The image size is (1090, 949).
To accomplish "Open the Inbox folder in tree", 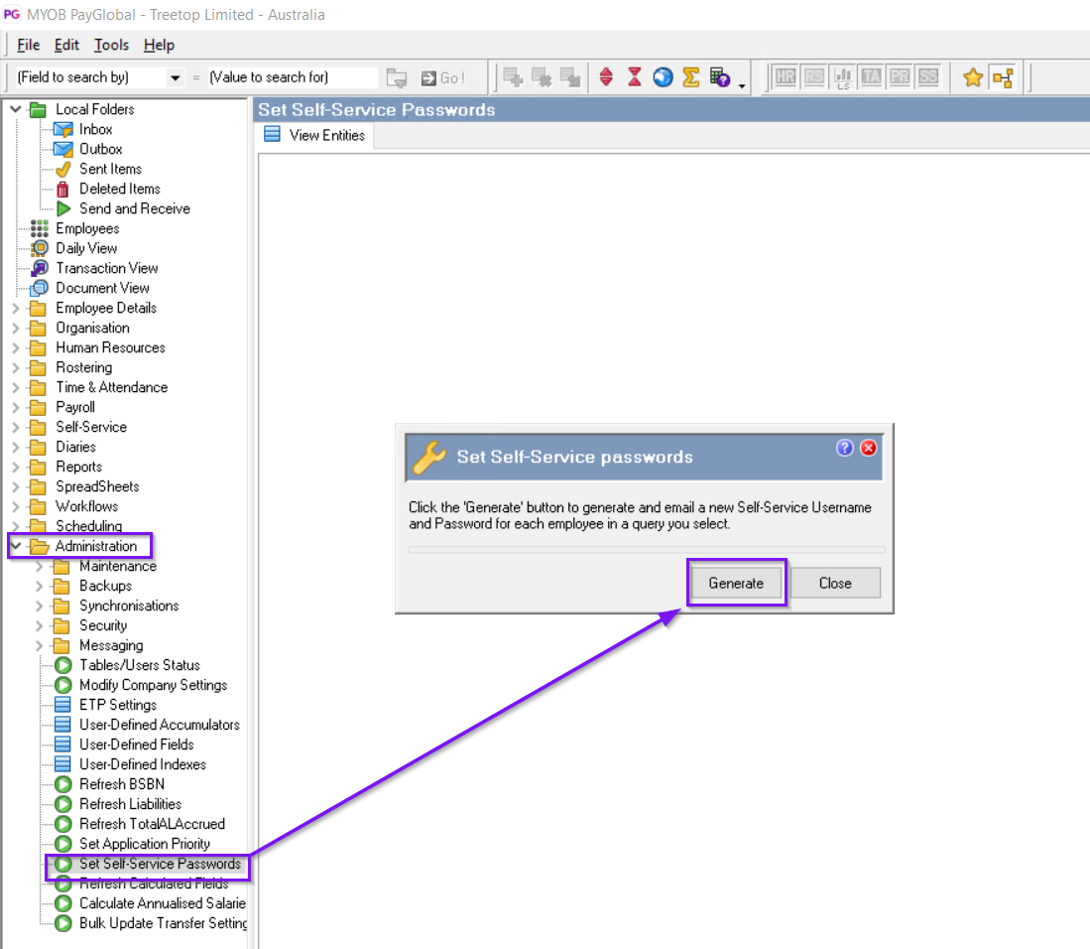I will coord(95,129).
